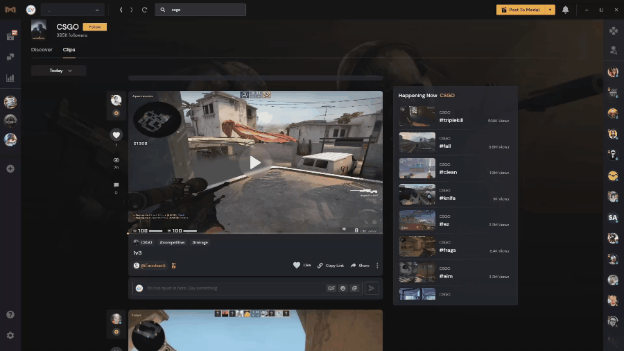Send the comment with the arrow button
This screenshot has height=351, width=624.
click(372, 288)
